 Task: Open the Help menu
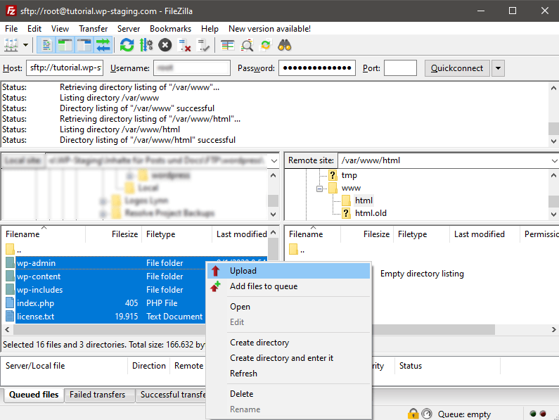click(210, 29)
